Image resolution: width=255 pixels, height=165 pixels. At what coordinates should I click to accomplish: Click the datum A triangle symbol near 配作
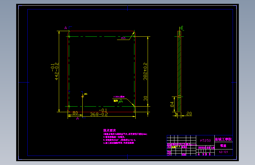click(121, 101)
